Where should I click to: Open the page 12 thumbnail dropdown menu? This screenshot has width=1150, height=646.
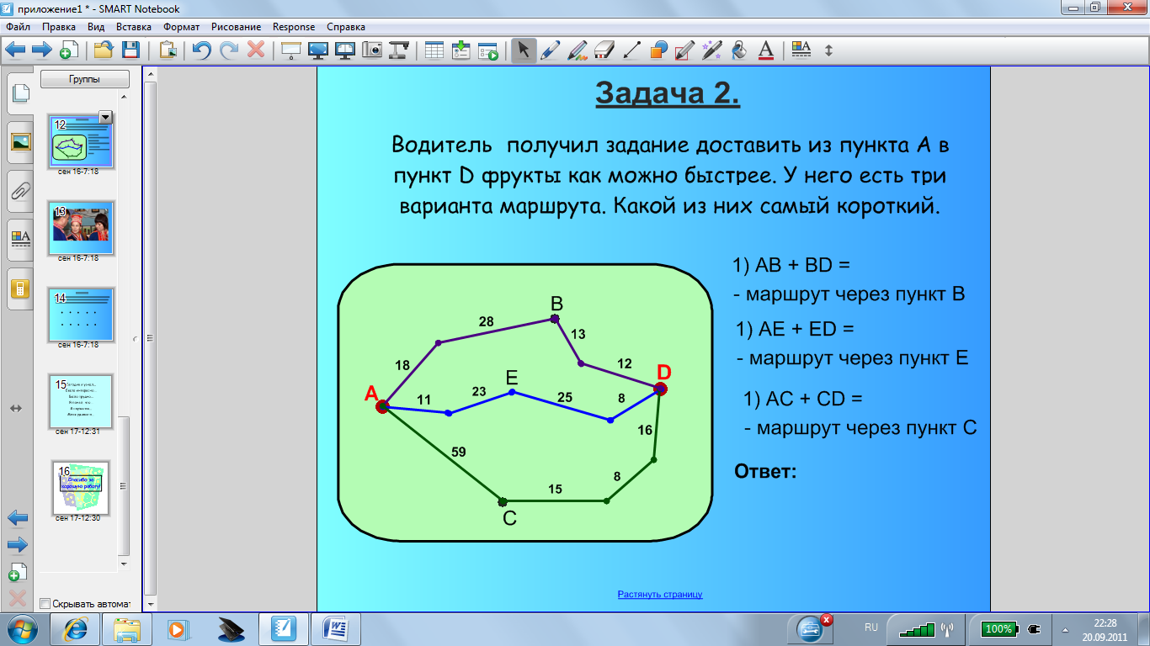[x=105, y=117]
